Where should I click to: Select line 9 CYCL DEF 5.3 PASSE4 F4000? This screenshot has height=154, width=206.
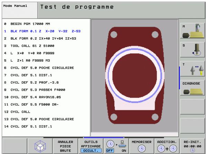[34, 90]
